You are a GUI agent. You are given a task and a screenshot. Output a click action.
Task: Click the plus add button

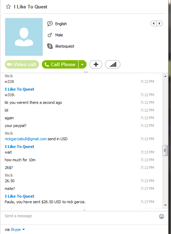point(96,64)
